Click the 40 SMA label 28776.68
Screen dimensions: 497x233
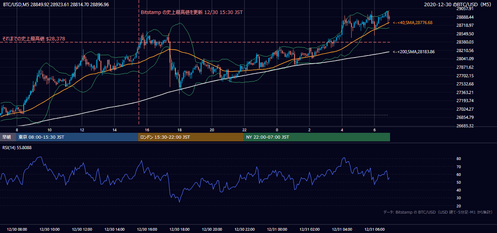click(x=413, y=23)
